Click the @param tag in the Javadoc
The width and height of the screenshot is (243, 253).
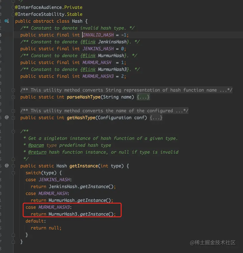tap(36, 145)
